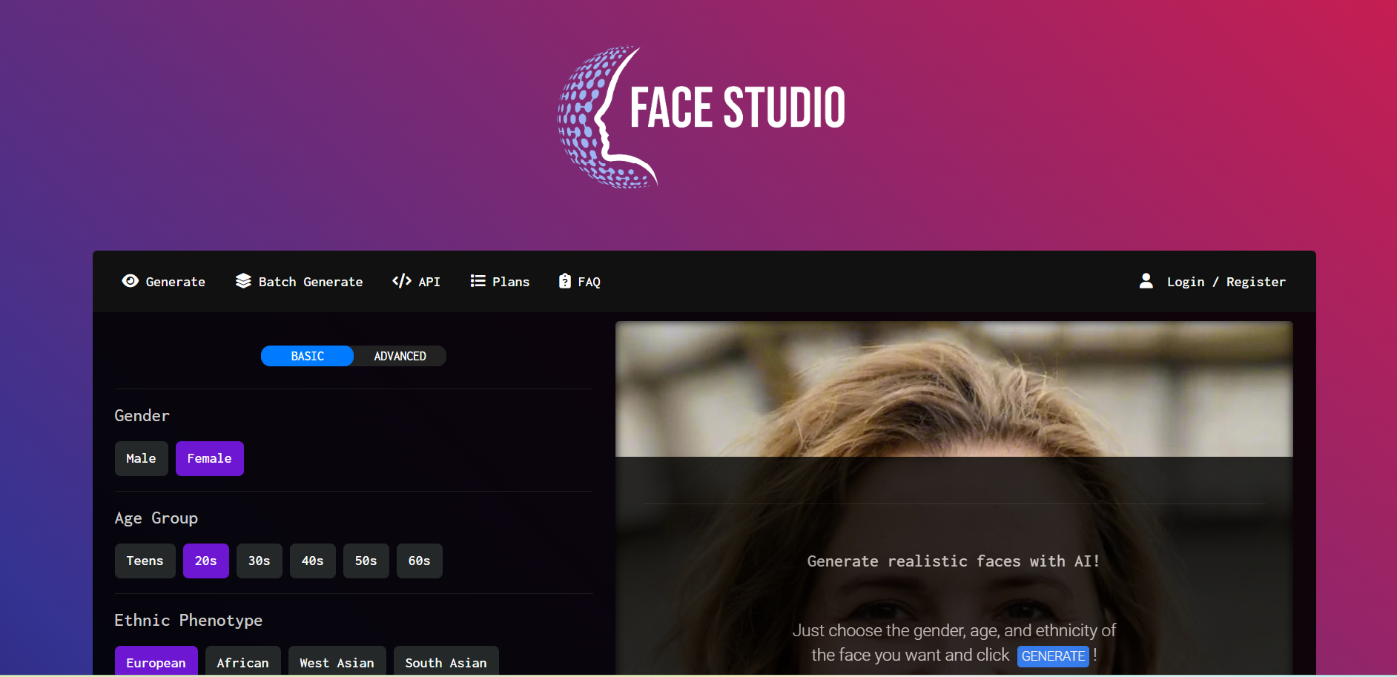Choose the Female gender option

pyautogui.click(x=209, y=458)
